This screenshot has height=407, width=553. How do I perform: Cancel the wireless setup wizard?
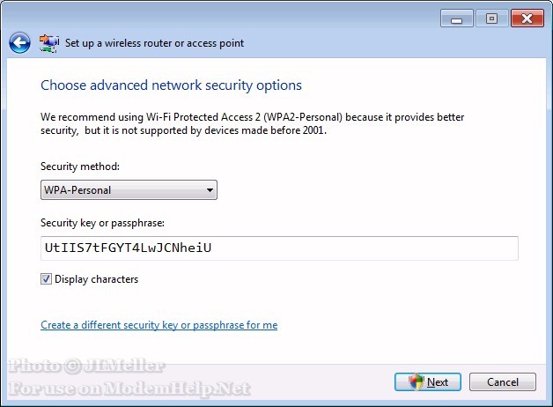tap(502, 381)
